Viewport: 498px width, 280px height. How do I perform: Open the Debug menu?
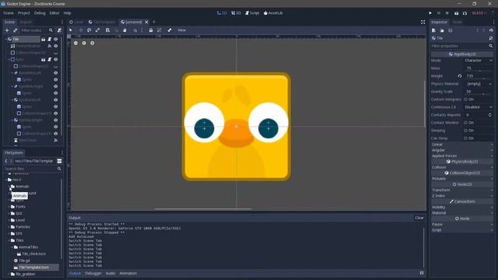click(40, 13)
